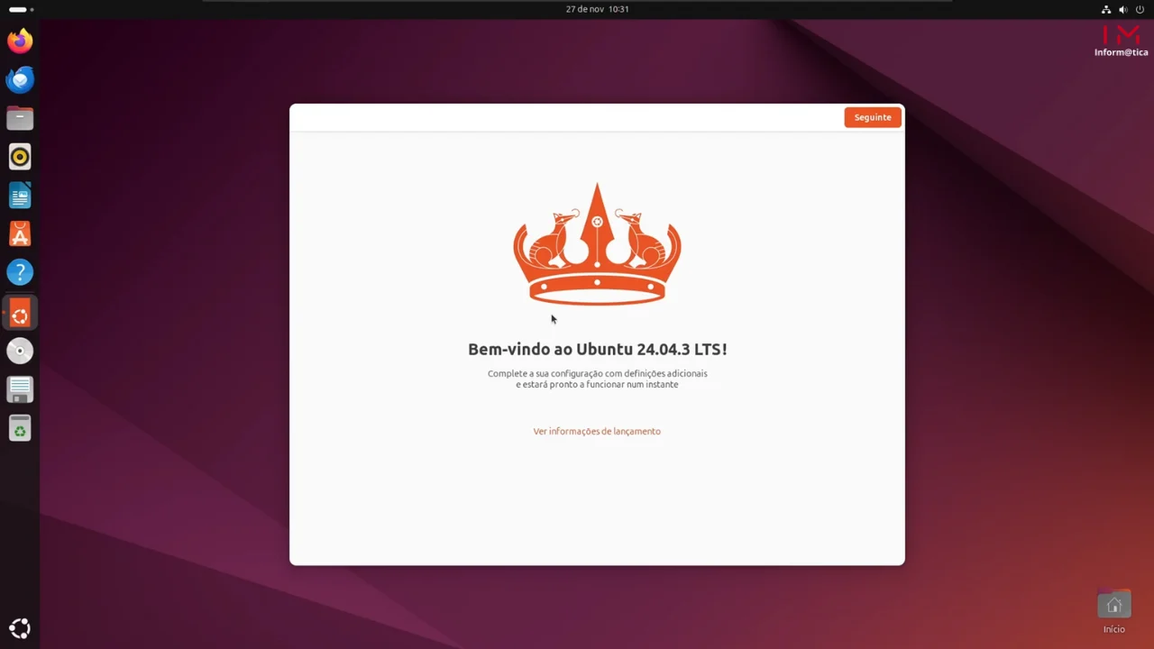Screen dimensions: 1154x649
Task: Open the App Center dock icon
Action: [20, 234]
